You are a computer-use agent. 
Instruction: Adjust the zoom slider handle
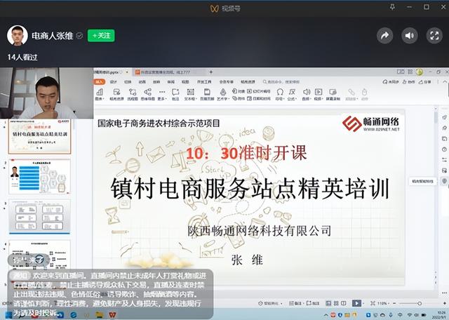click(x=420, y=303)
